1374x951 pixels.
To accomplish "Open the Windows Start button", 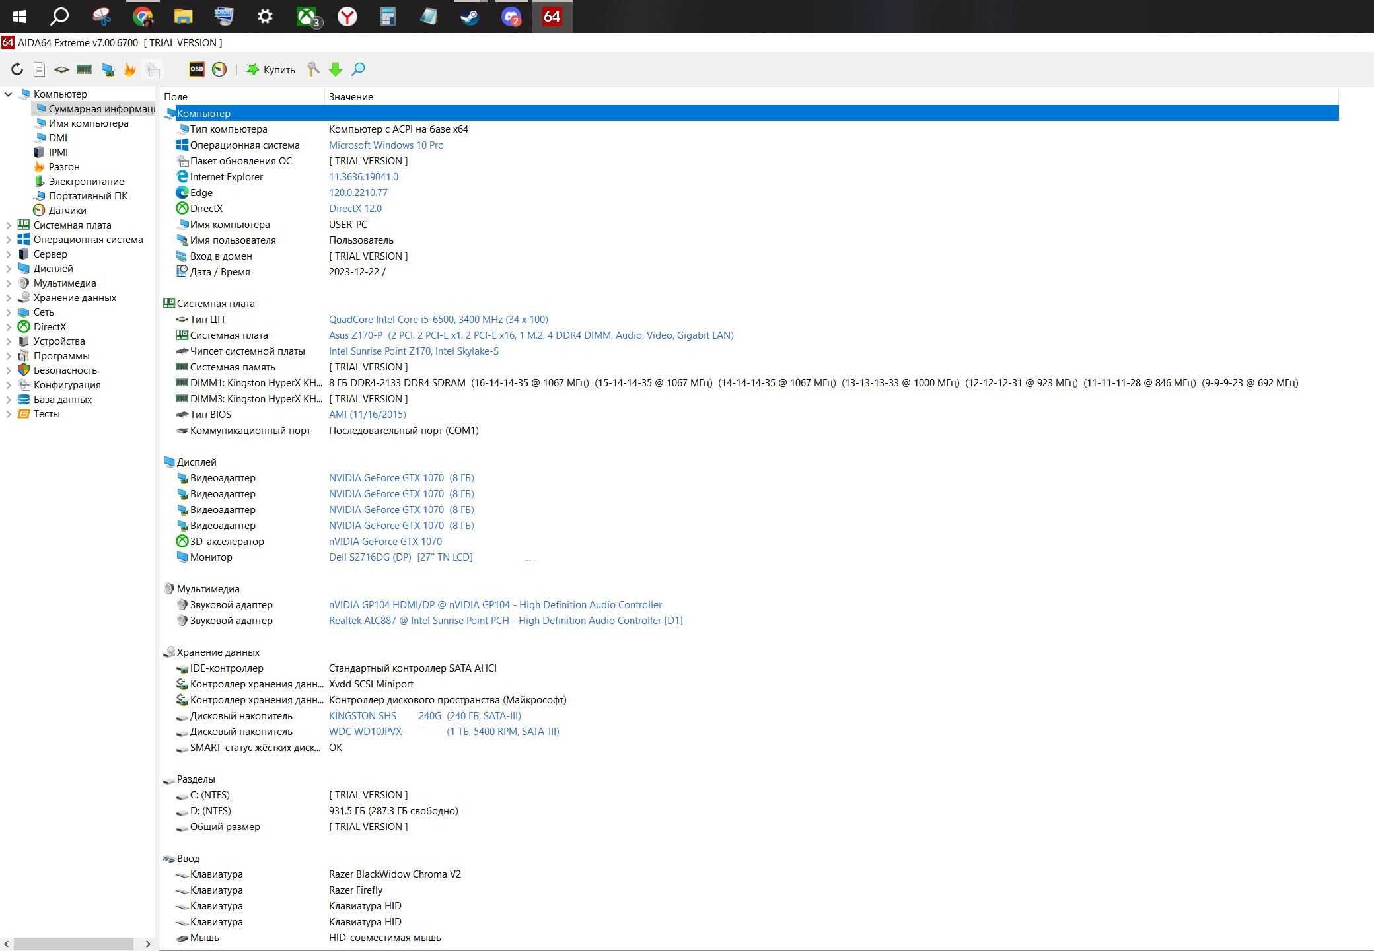I will coord(20,17).
